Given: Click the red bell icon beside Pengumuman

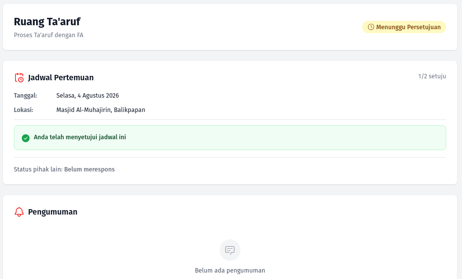Looking at the screenshot, I should pyautogui.click(x=19, y=212).
